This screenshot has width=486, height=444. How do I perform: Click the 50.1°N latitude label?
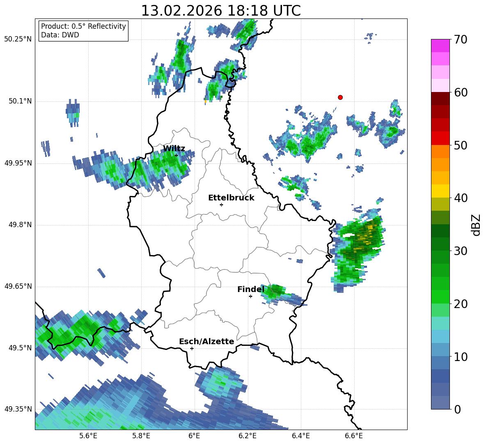(20, 101)
